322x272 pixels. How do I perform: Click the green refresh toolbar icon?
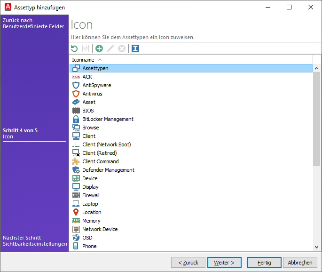74,48
